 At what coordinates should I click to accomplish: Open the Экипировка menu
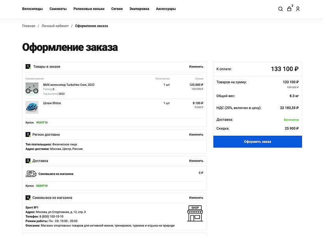139,9
